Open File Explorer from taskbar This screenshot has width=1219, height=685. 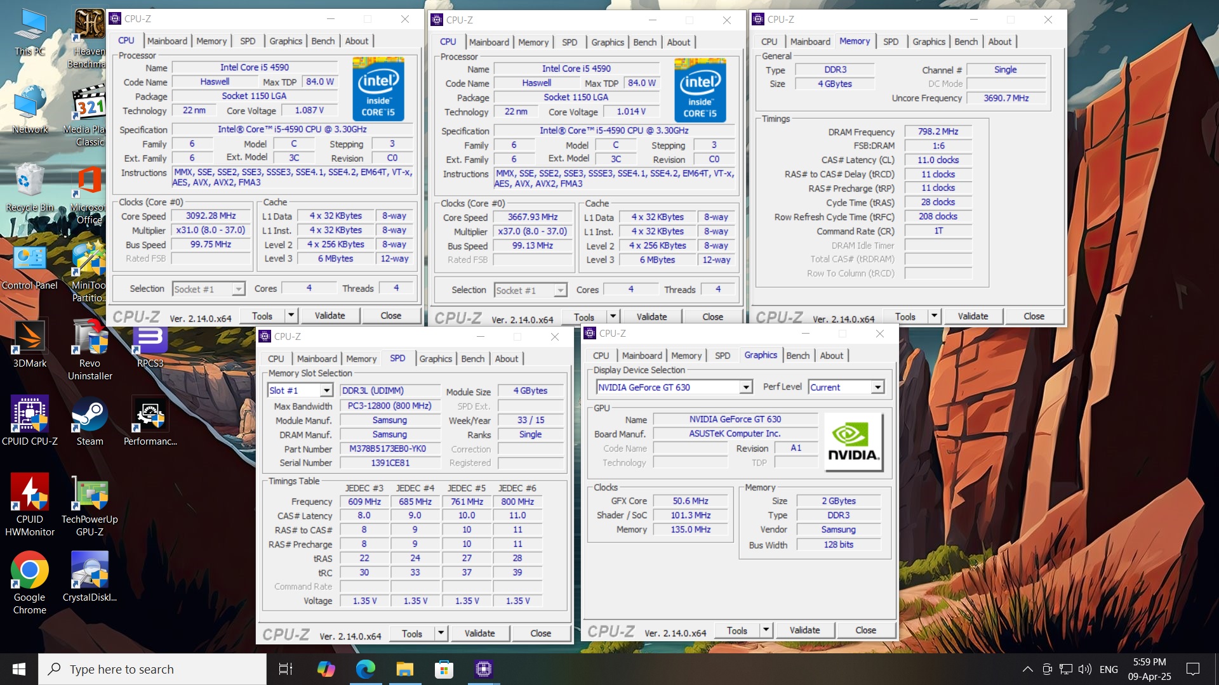[405, 669]
